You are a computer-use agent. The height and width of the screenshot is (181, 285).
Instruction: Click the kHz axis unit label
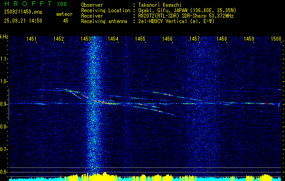pos(4,37)
